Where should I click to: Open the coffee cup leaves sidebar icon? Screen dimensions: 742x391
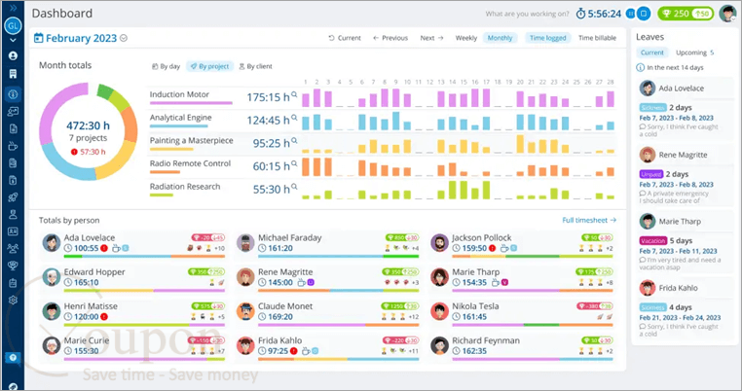coord(13,146)
